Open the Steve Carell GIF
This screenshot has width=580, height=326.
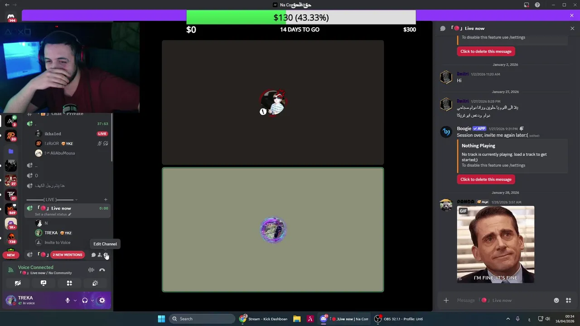[x=496, y=244]
